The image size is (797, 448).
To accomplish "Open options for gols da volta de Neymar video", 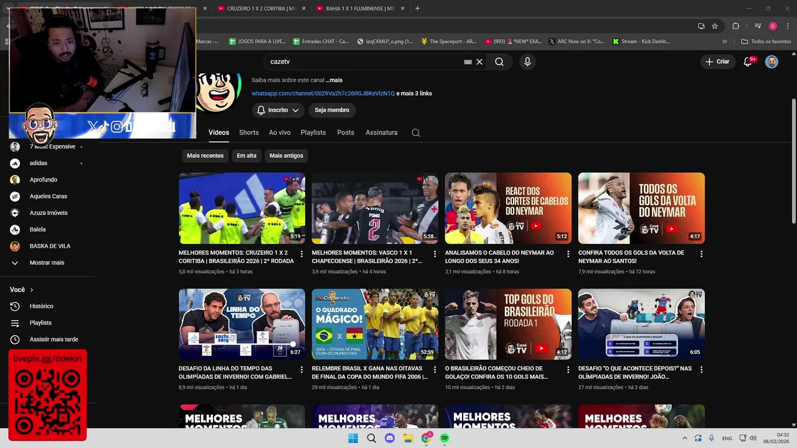I will [701, 254].
